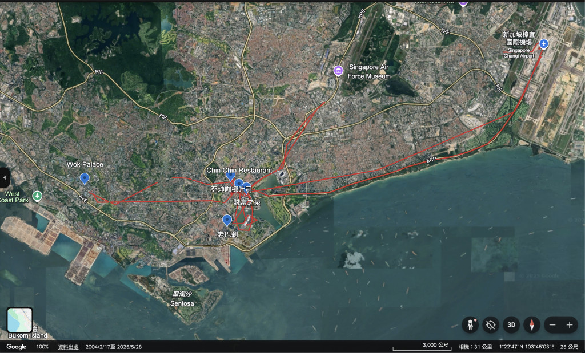Image resolution: width=585 pixels, height=353 pixels.
Task: Click the imagery date range text
Action: pyautogui.click(x=113, y=347)
